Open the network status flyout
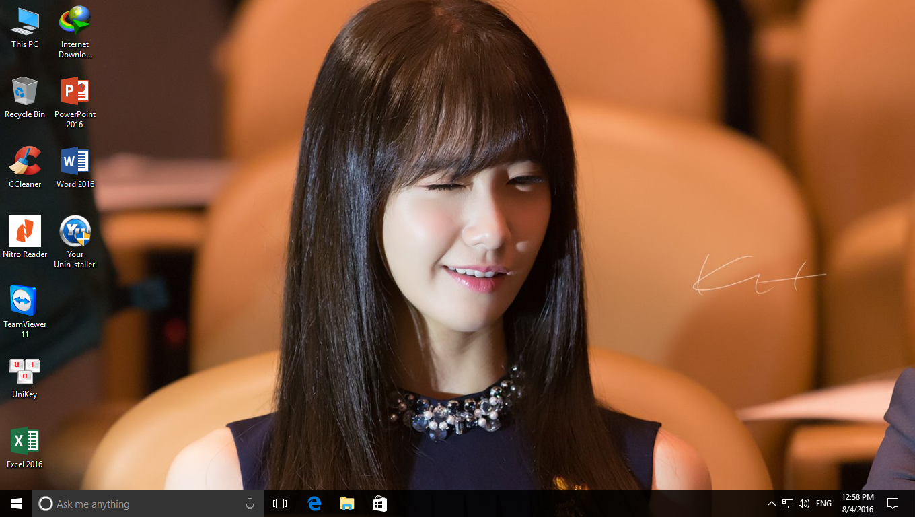Image resolution: width=915 pixels, height=517 pixels. [787, 503]
